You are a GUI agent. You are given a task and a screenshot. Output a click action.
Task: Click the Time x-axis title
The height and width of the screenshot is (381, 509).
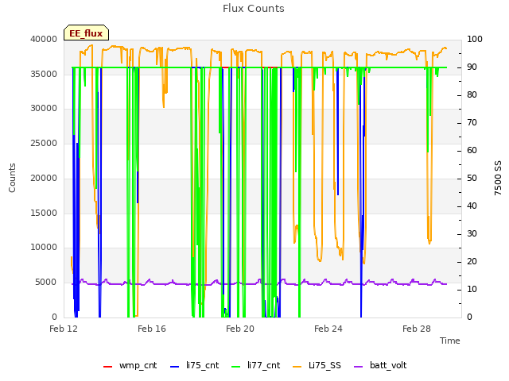click(450, 341)
